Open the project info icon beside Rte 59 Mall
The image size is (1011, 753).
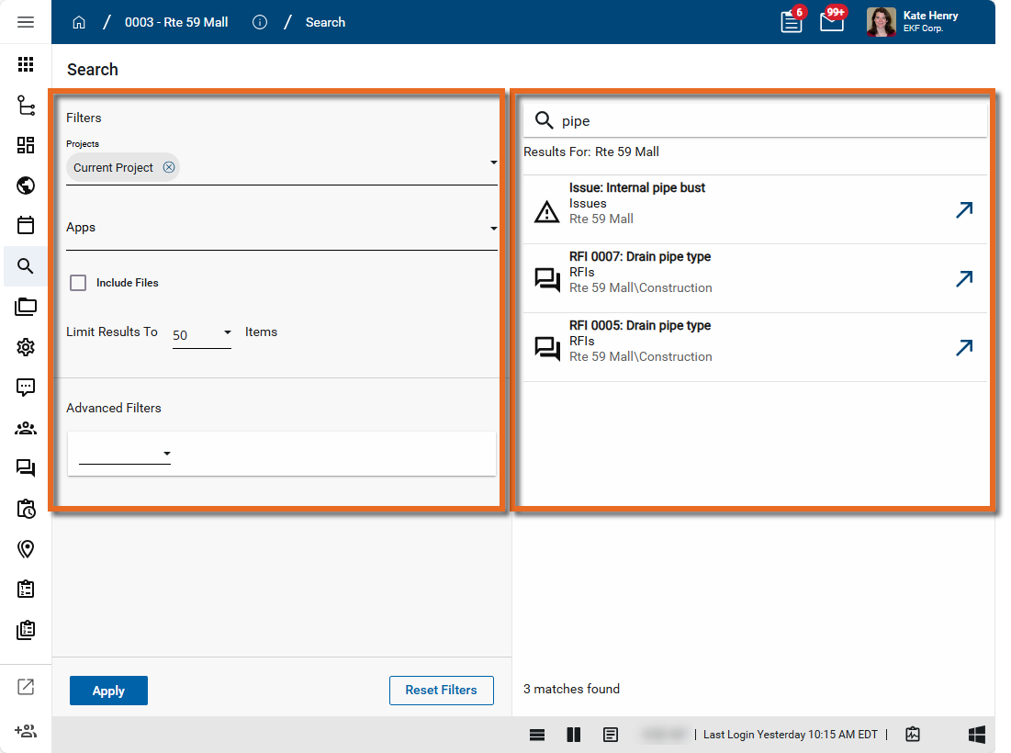click(260, 22)
